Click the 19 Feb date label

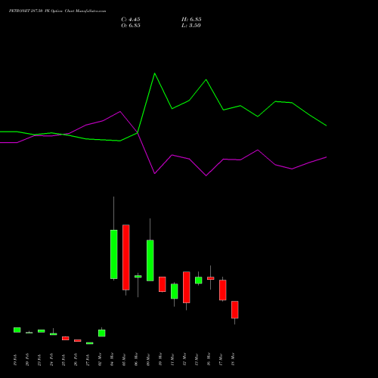[15, 360]
